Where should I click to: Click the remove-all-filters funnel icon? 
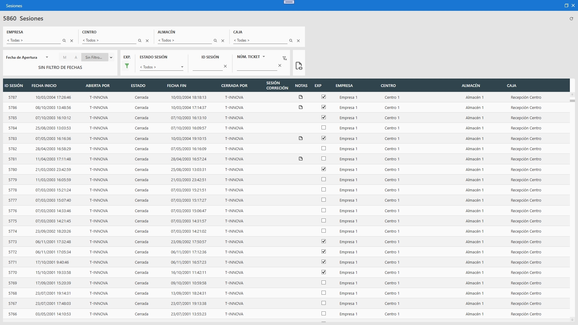tap(284, 58)
